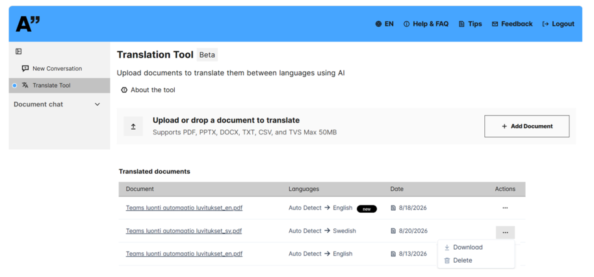Screen dimensions: 594x277
Task: Click the Document chat section title
Action: [x=38, y=104]
